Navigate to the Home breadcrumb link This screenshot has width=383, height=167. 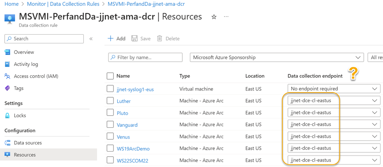point(12,4)
